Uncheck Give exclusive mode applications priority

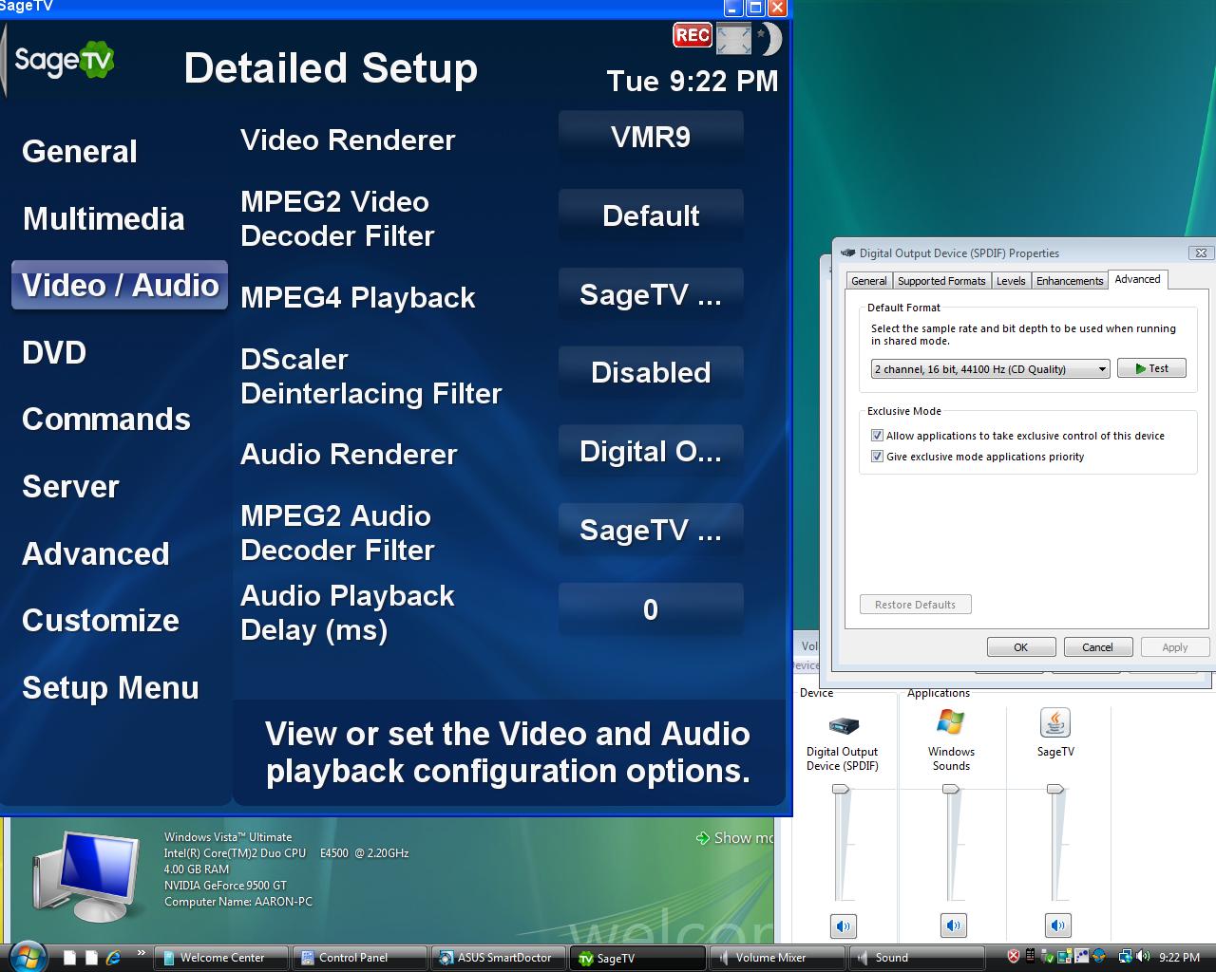[x=877, y=457]
